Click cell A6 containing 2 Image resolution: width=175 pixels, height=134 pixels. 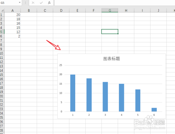pyautogui.click(x=13, y=36)
